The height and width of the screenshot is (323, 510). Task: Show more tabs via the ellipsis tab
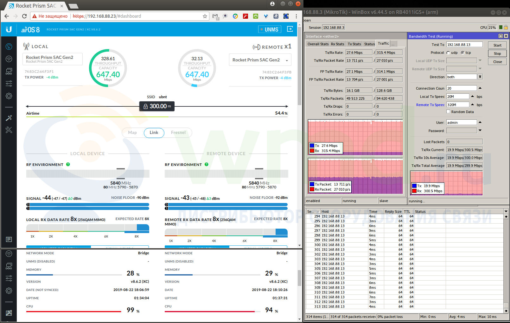(x=393, y=44)
